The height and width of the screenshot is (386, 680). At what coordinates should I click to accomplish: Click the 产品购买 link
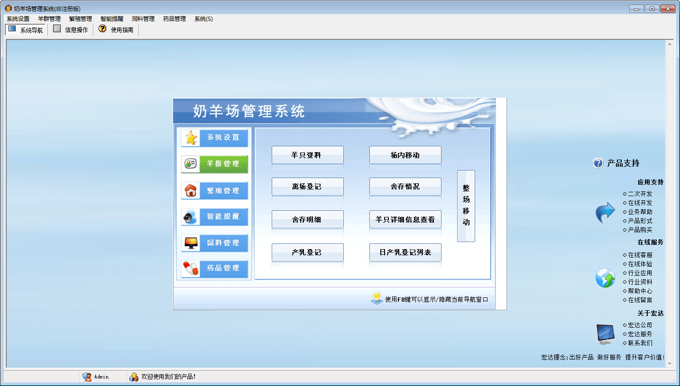pyautogui.click(x=640, y=230)
